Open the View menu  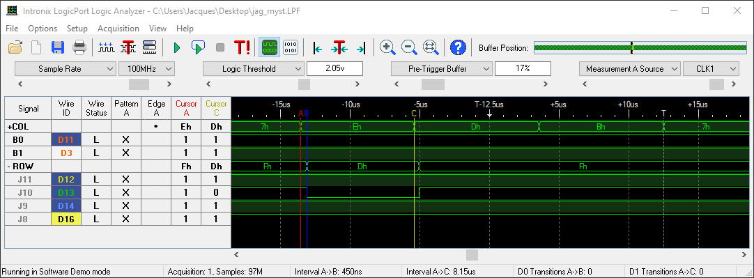[x=157, y=29]
